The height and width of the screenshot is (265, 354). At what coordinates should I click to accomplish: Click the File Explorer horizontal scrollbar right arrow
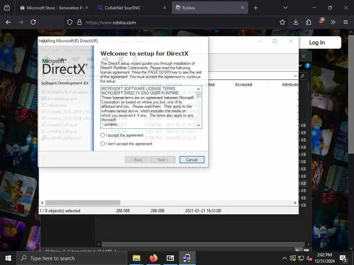tap(308, 244)
